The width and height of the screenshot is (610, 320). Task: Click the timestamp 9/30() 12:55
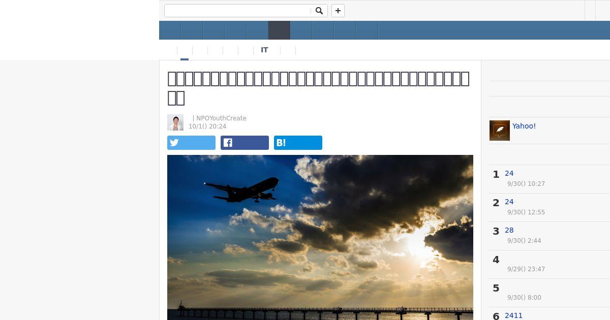pos(526,212)
